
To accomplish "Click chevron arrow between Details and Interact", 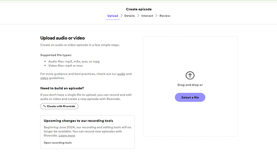I will (138, 16).
